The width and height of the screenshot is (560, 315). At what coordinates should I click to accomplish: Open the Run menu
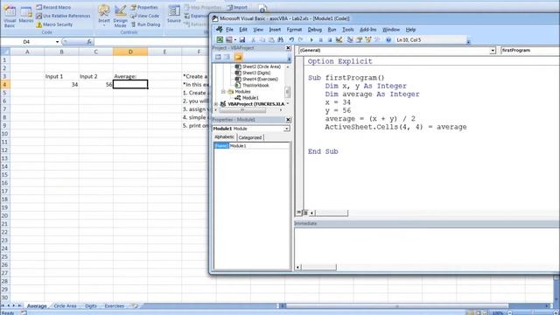click(x=332, y=30)
